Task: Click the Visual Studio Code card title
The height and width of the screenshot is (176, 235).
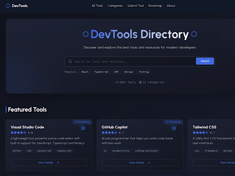Action: [27, 127]
